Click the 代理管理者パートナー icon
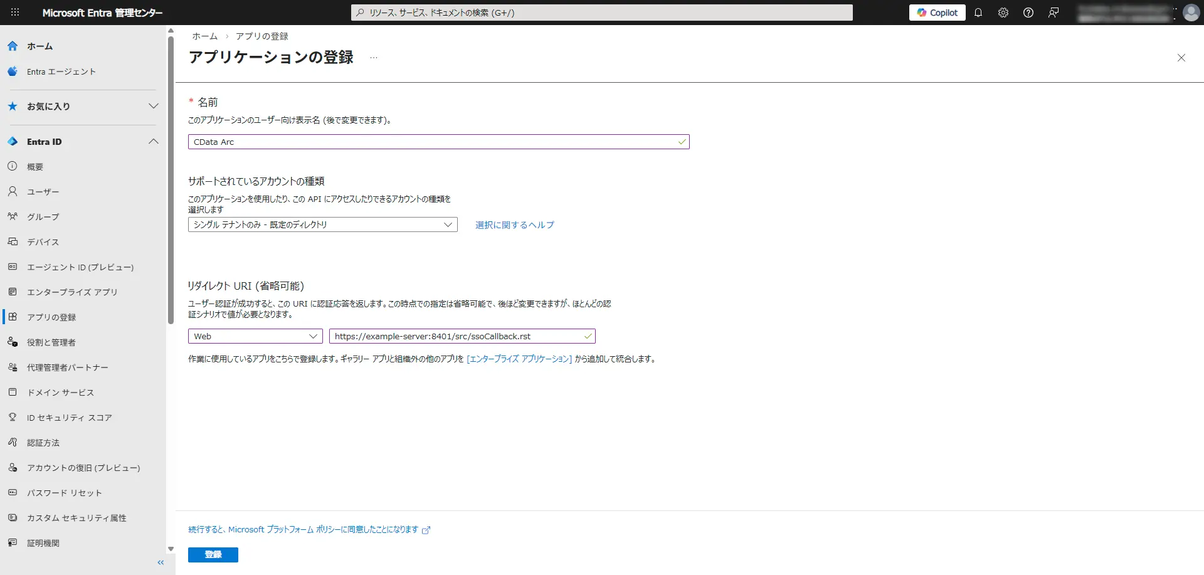Image resolution: width=1204 pixels, height=575 pixels. click(x=13, y=367)
